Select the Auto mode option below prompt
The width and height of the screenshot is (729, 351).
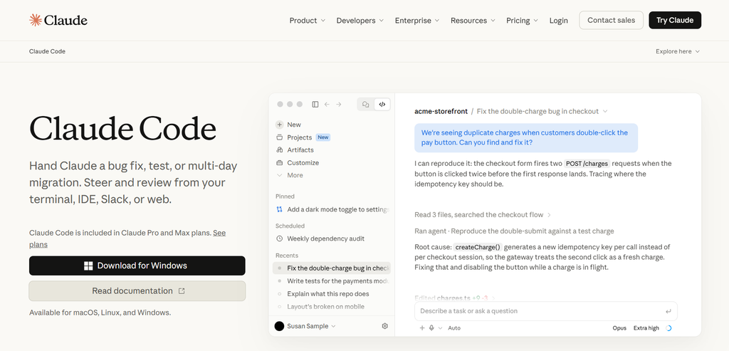click(x=454, y=328)
